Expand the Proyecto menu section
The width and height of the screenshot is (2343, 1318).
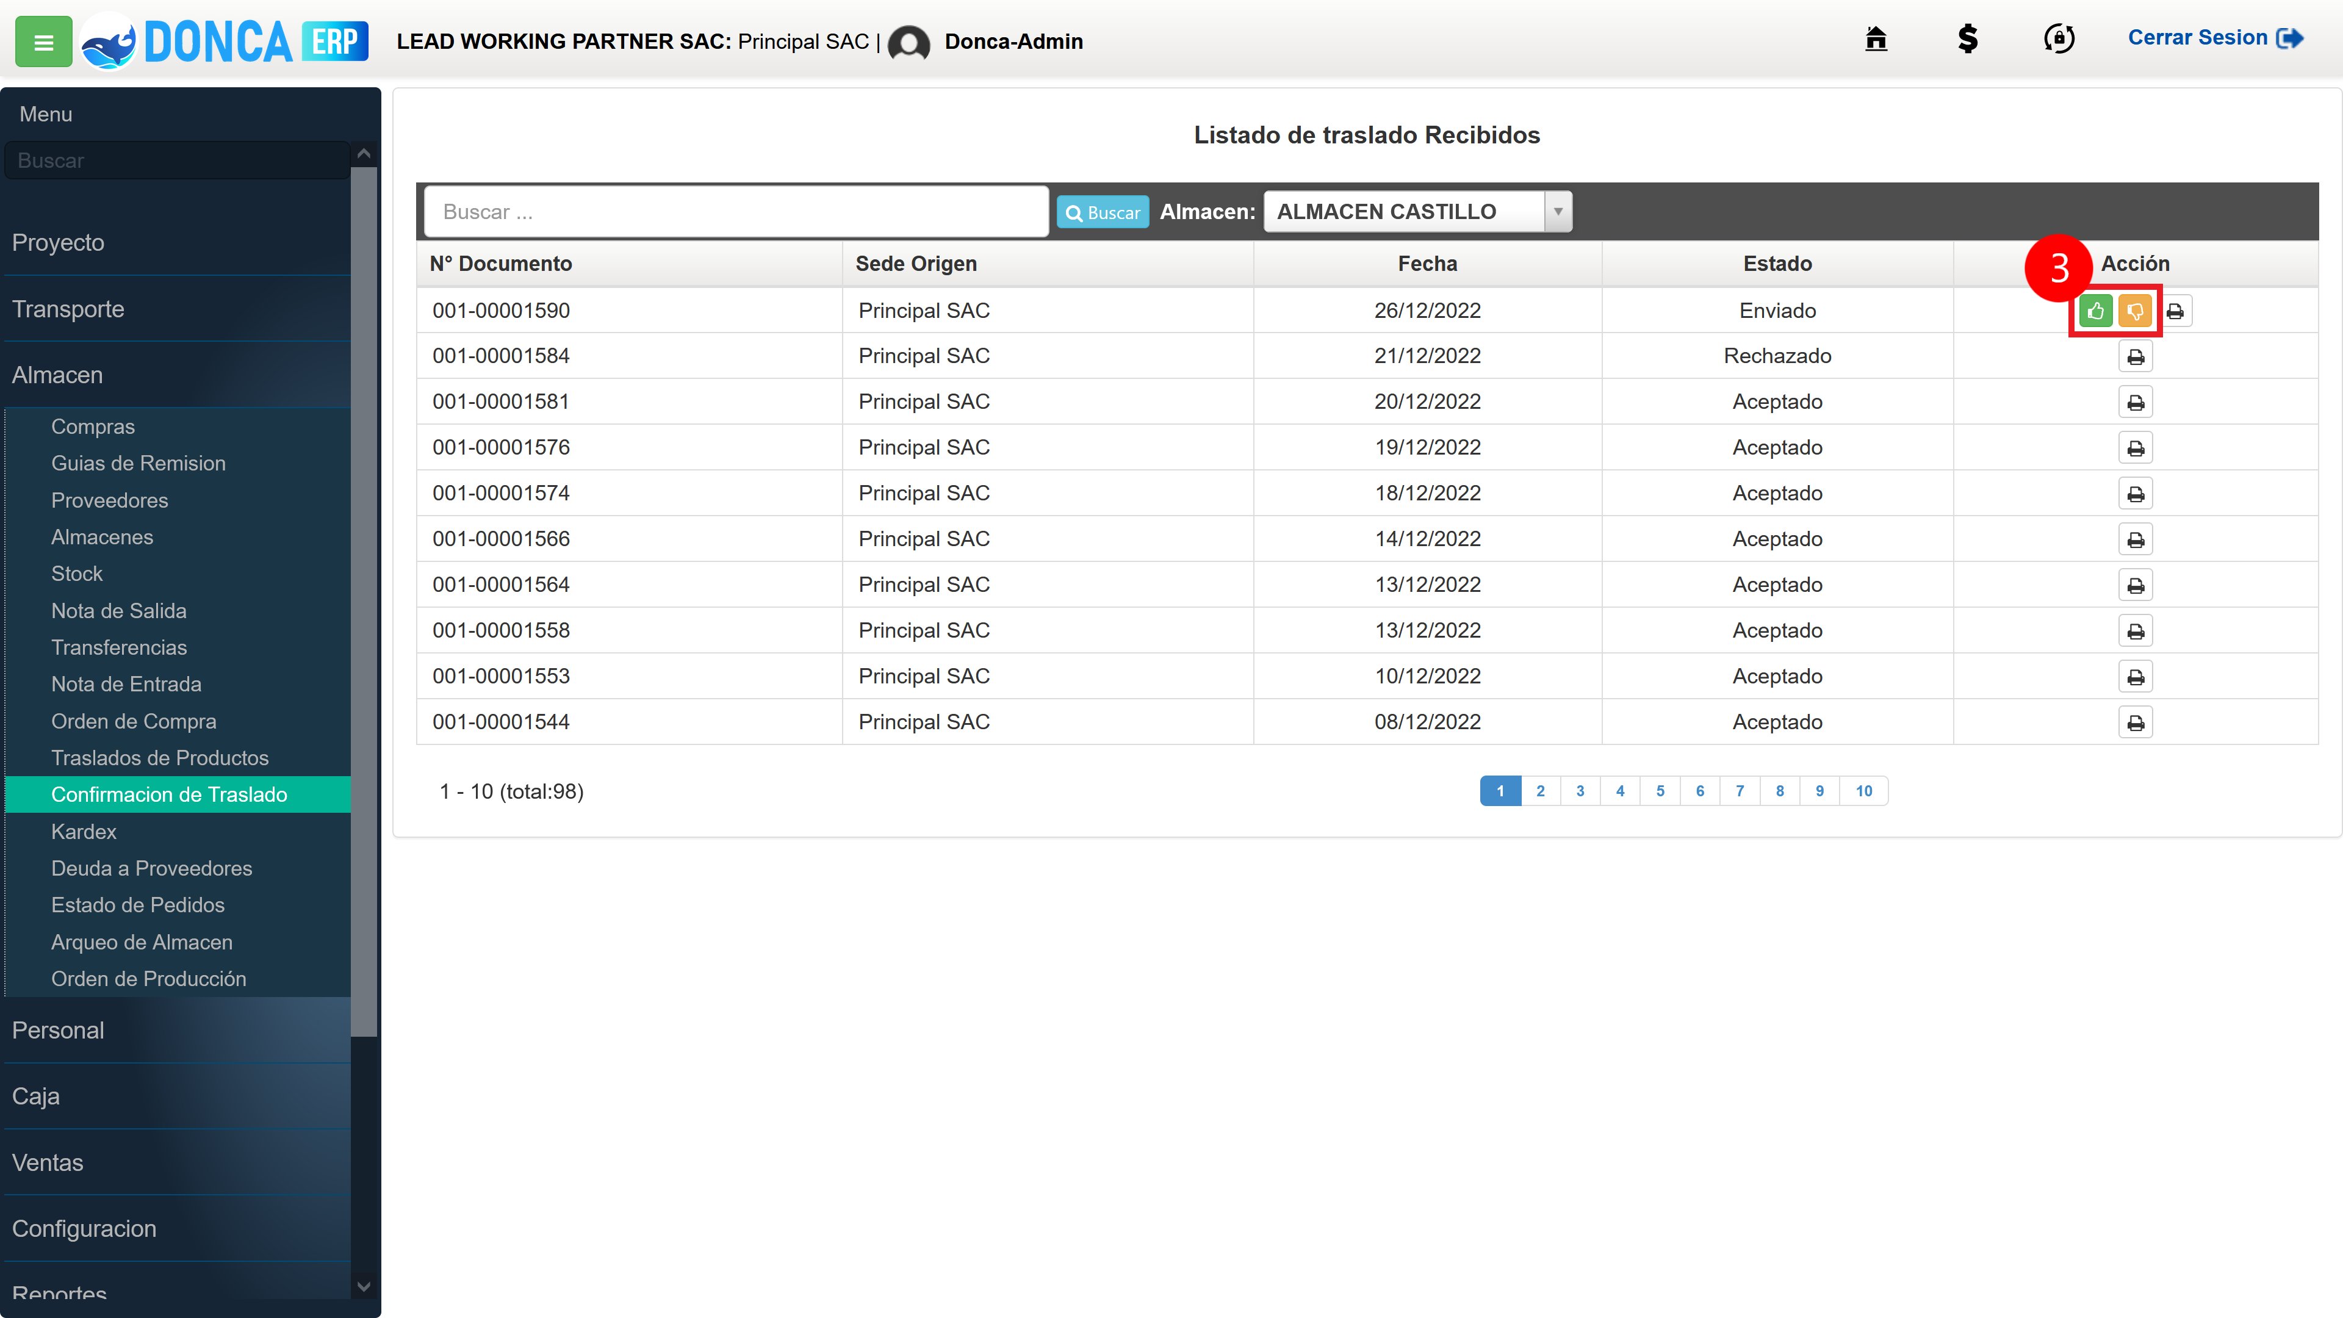point(178,243)
